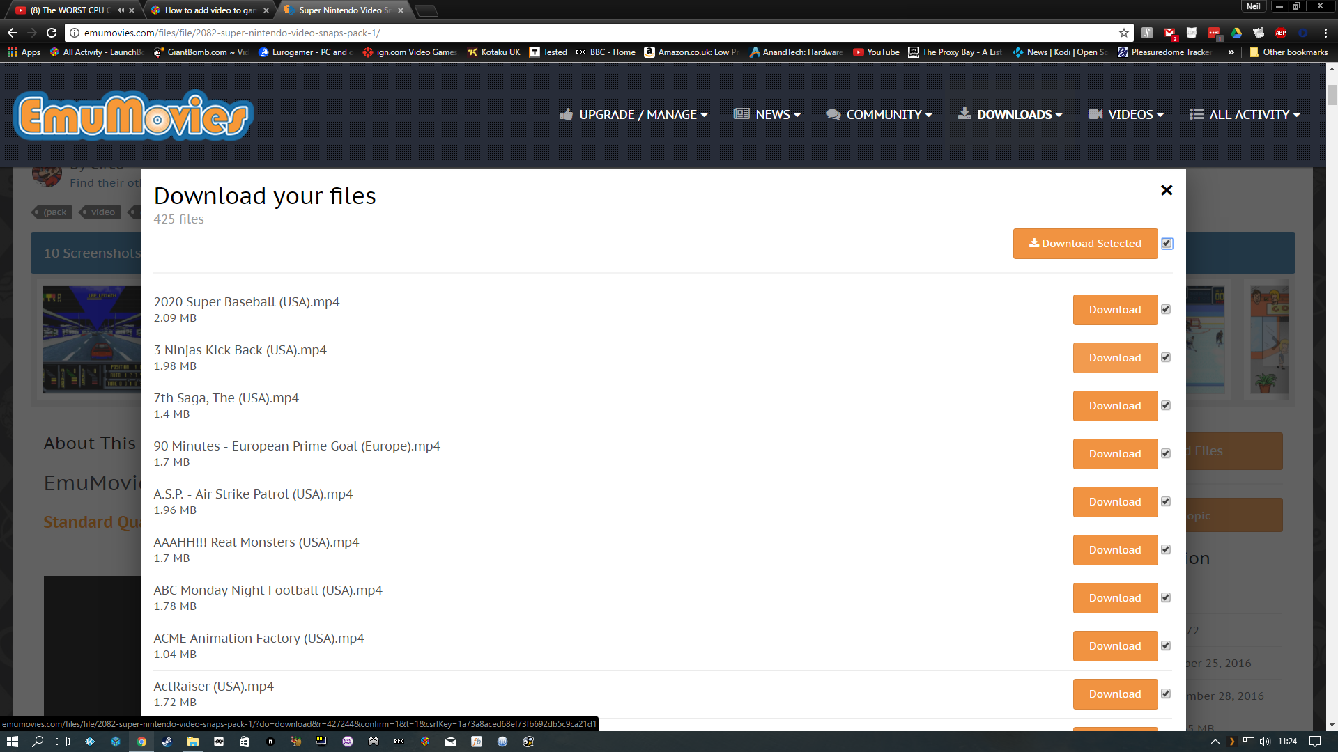Open Kodi from the taskbar
Image resolution: width=1338 pixels, height=752 pixels.
coord(90,742)
